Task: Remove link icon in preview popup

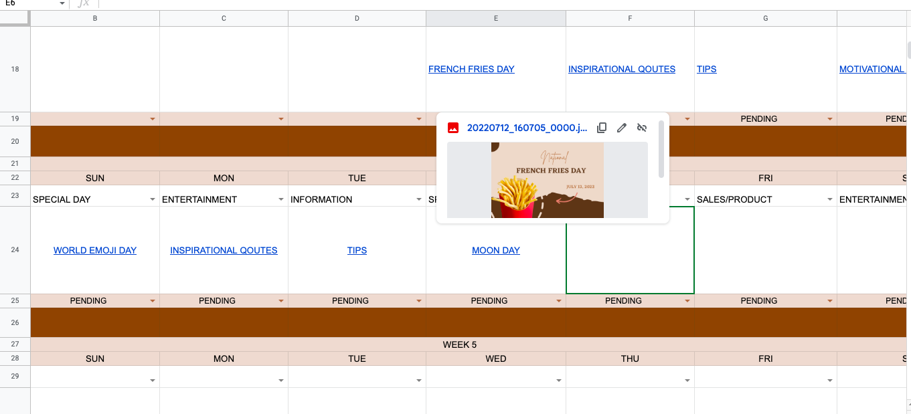Action: 642,128
